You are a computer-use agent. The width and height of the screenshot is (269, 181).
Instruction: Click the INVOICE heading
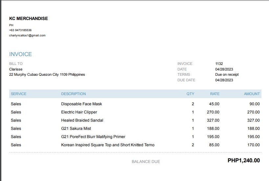20,54
